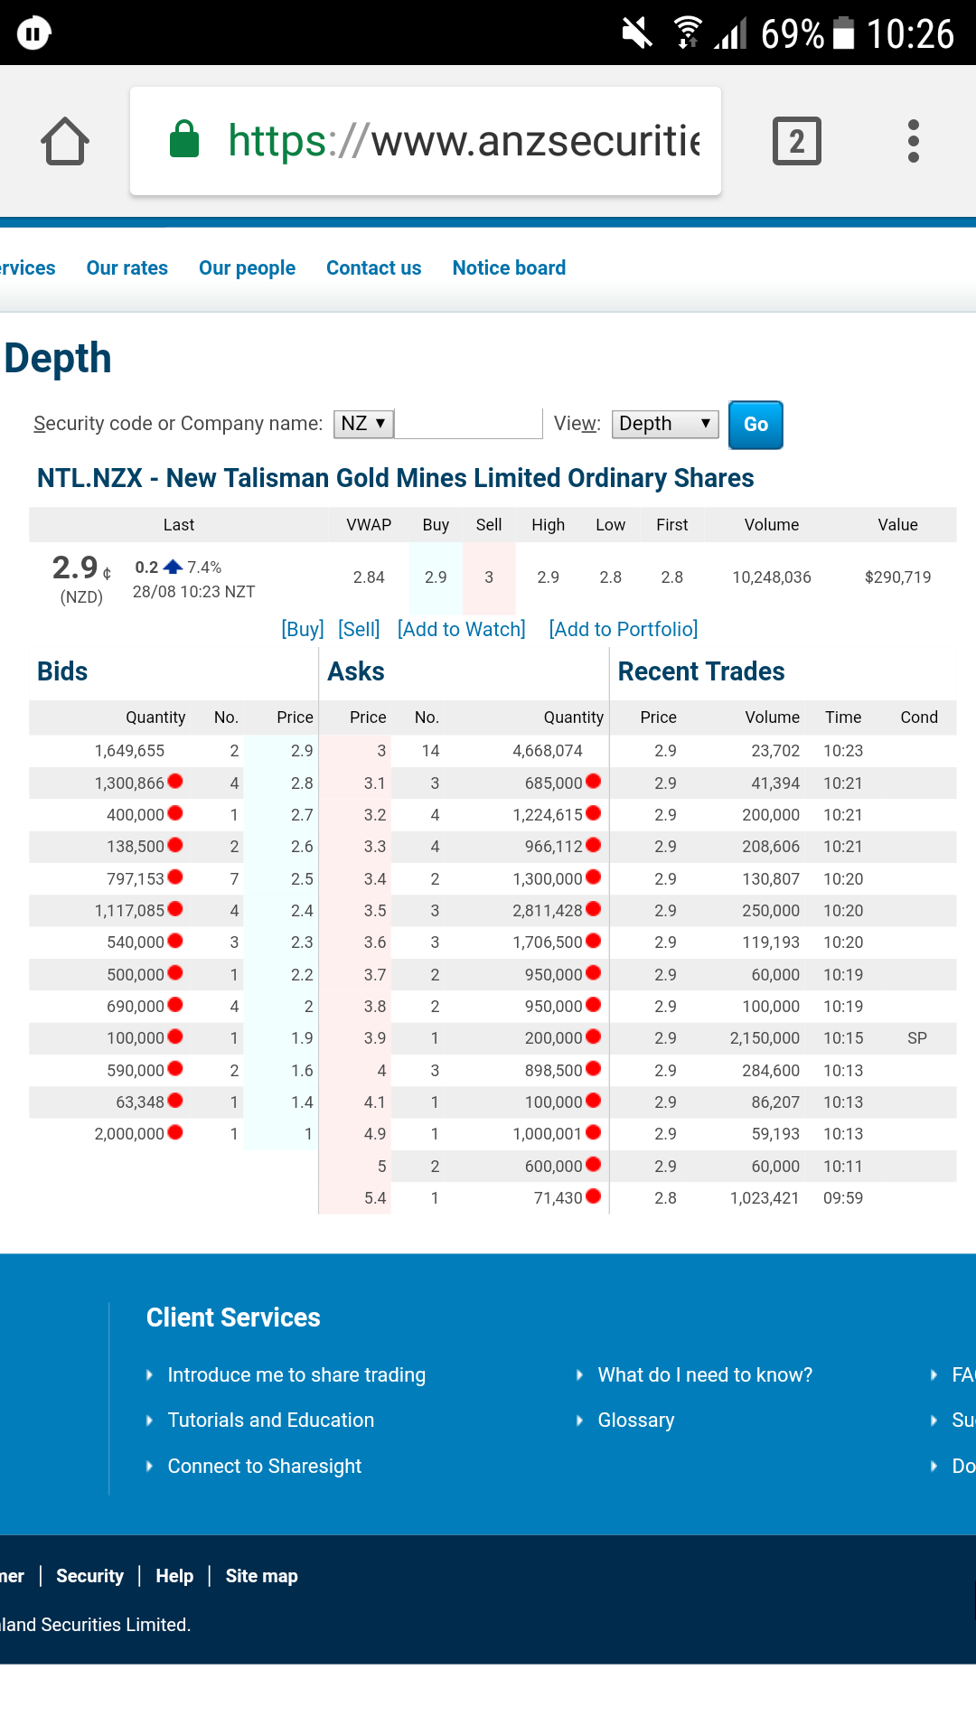Click red dot beside ask quantity 966,112
The height and width of the screenshot is (1735, 976).
click(x=594, y=845)
